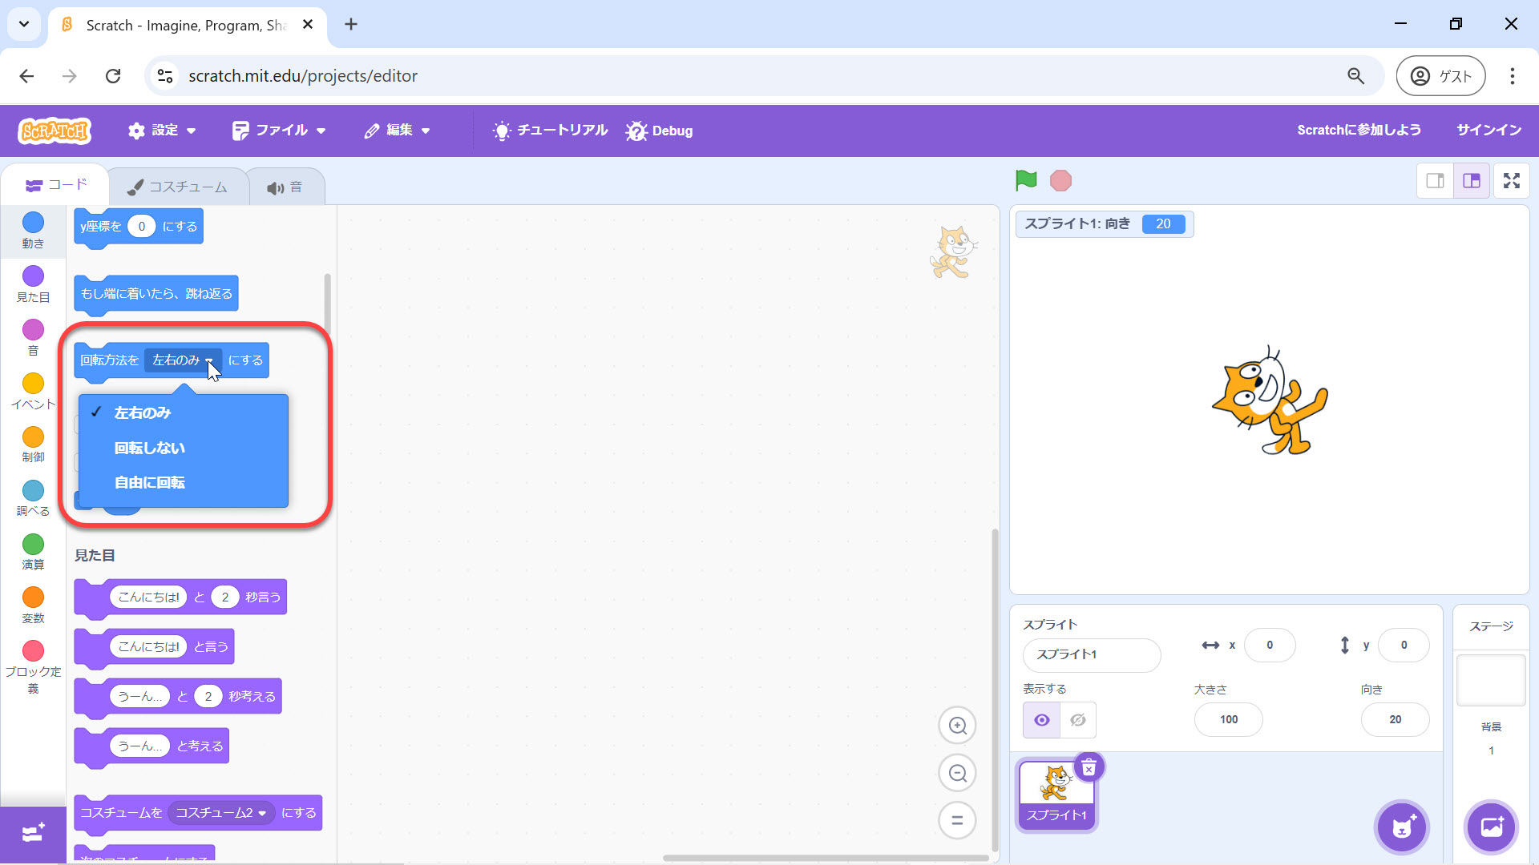Select the 調べる sensing category
The image size is (1539, 865).
pyautogui.click(x=33, y=498)
